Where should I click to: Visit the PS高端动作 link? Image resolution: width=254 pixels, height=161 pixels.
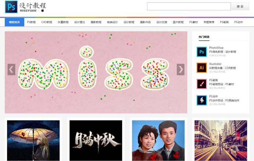(x=232, y=100)
